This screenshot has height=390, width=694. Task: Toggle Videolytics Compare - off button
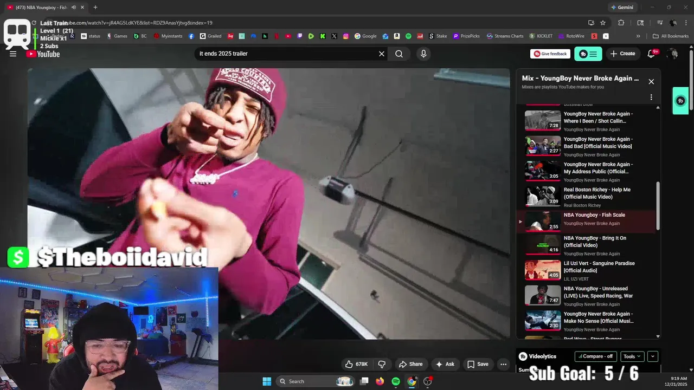click(596, 356)
